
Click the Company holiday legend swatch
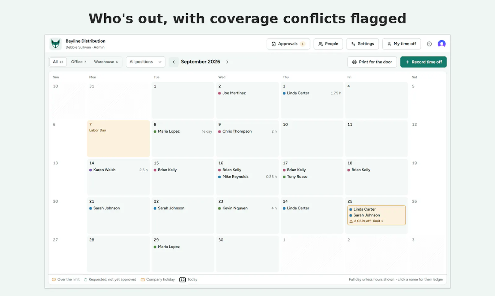[x=143, y=280]
